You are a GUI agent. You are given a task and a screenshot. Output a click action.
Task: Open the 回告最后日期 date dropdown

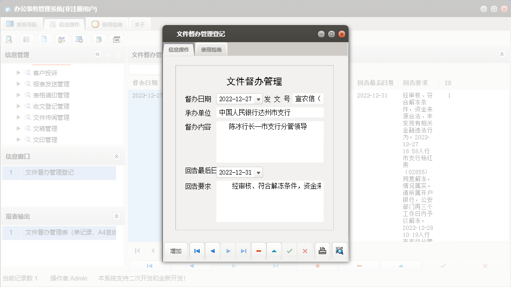click(259, 172)
